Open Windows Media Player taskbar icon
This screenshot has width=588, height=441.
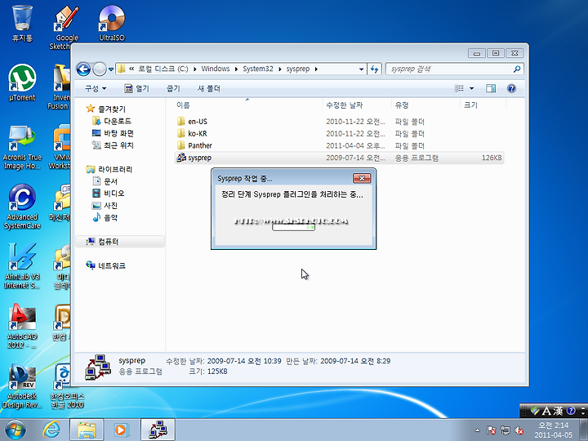point(121,430)
